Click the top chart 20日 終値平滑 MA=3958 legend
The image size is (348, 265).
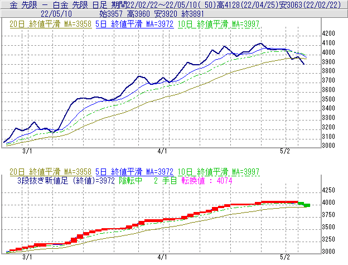[x=51, y=24]
